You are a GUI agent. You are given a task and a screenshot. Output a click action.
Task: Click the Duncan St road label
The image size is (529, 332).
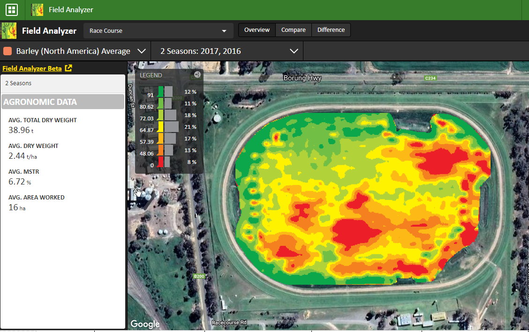tap(130, 96)
